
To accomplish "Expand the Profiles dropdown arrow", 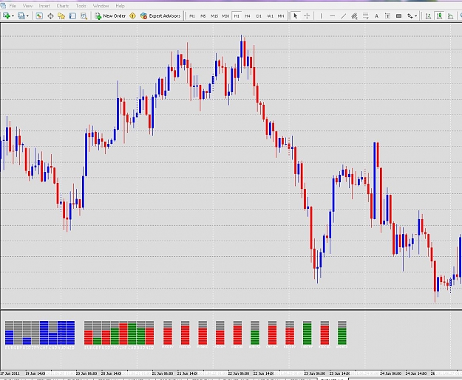I will point(27,16).
